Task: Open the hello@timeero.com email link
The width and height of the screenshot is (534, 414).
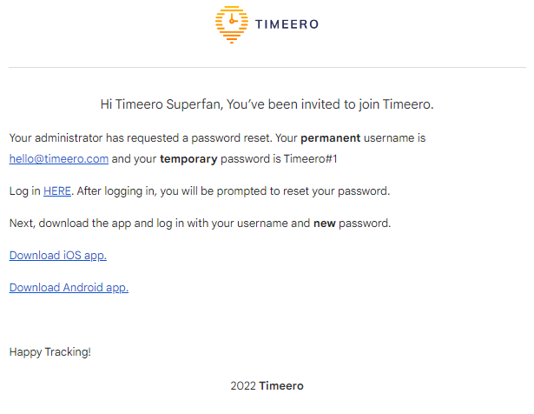Action: tap(59, 159)
